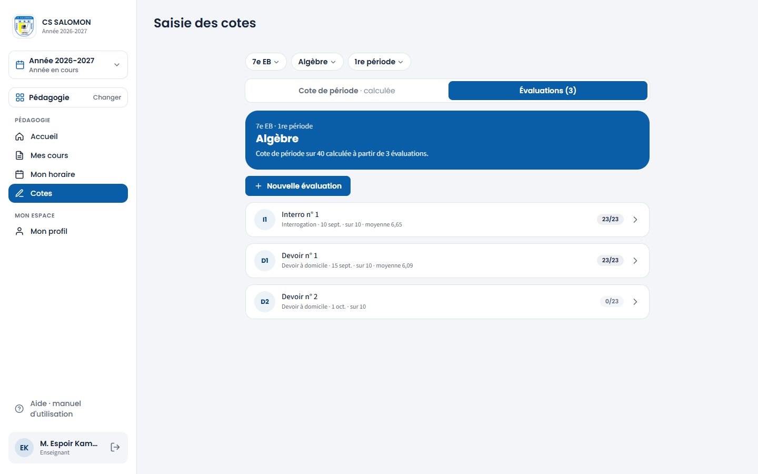Click the home icon next to Accueil
The height and width of the screenshot is (474, 758).
point(19,136)
